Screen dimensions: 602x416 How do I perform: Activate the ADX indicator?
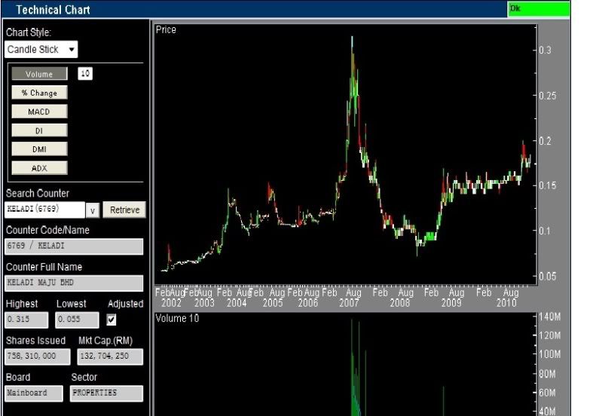pyautogui.click(x=39, y=168)
